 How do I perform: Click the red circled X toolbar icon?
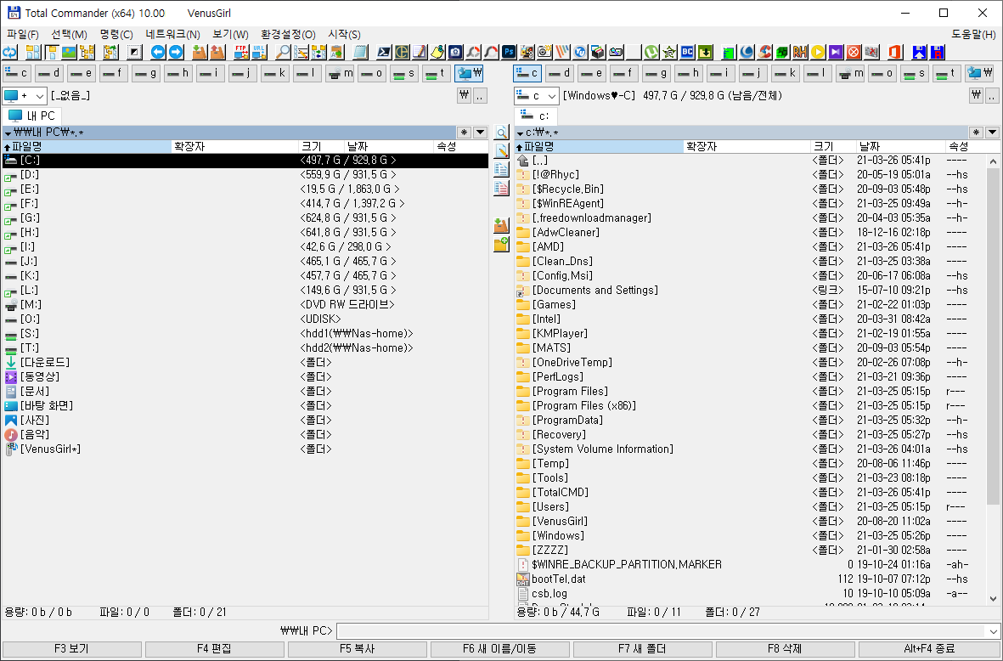854,53
